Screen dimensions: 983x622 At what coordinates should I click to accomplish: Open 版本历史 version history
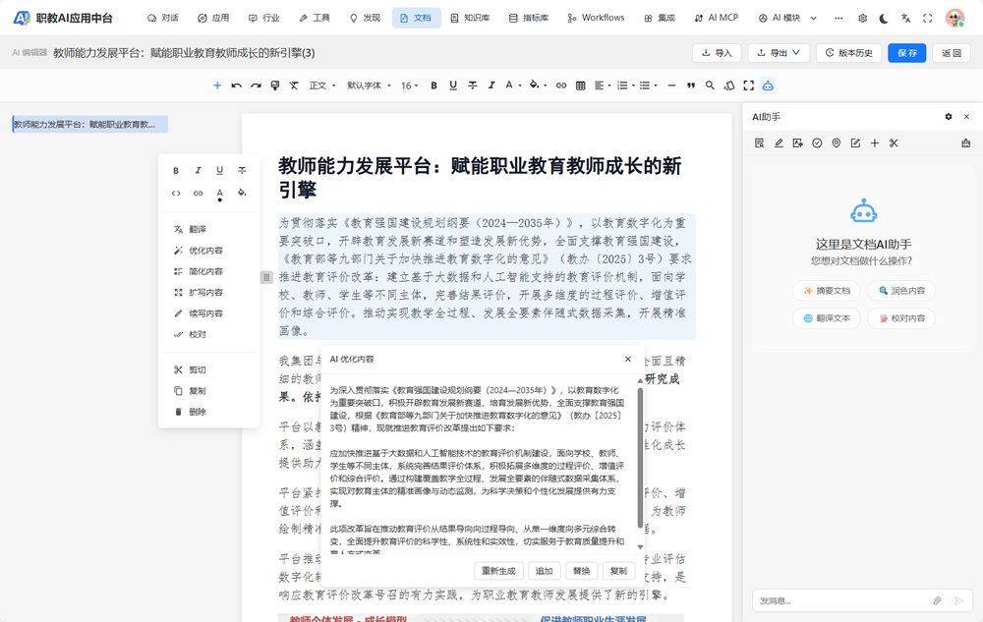click(849, 53)
